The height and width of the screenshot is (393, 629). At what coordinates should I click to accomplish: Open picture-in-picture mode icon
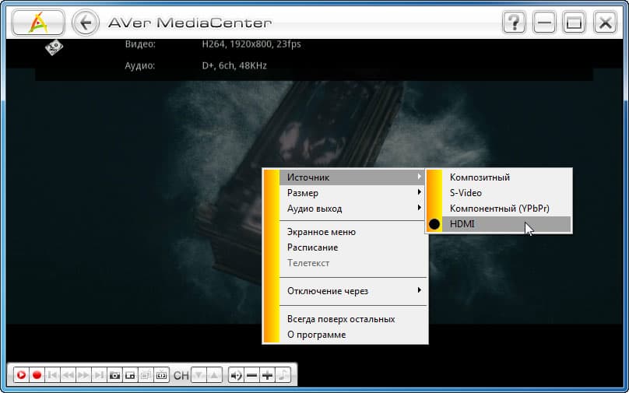click(x=130, y=375)
